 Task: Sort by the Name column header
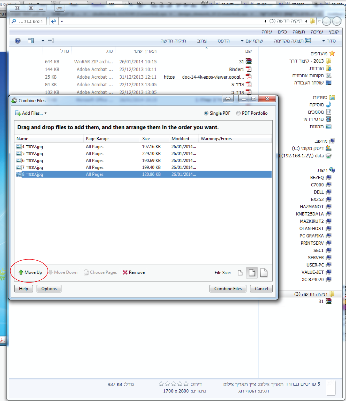pos(49,139)
